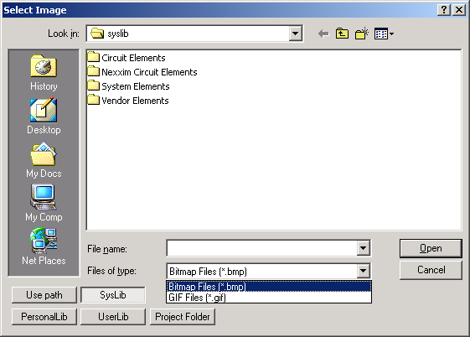
Task: Expand the Look in syslib dropdown
Action: (x=295, y=34)
